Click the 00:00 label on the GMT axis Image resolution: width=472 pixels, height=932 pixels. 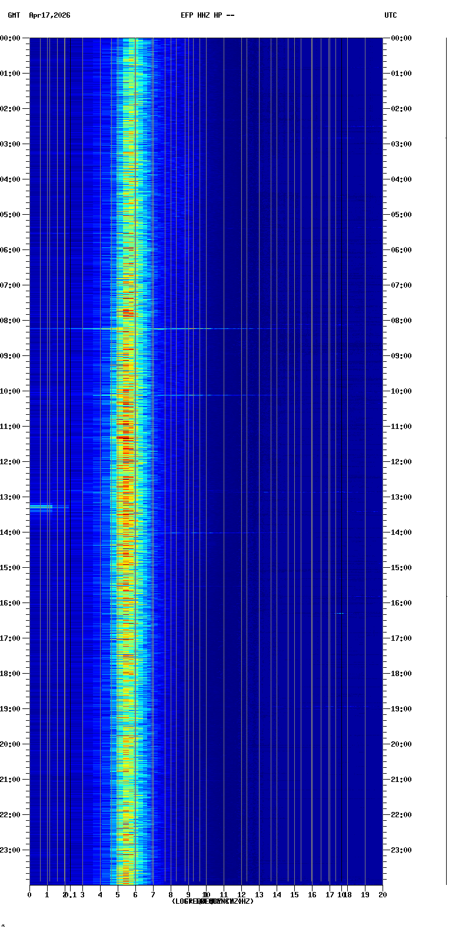(x=10, y=38)
